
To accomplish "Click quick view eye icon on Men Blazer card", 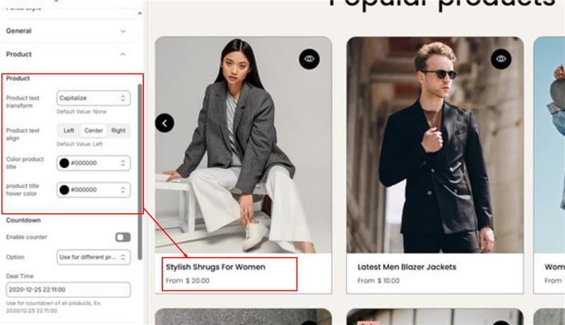I will 501,59.
